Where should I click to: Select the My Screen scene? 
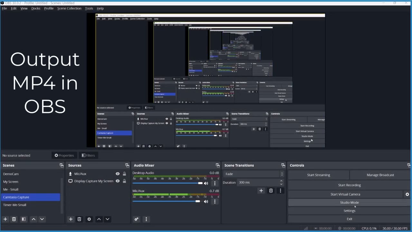click(30, 182)
